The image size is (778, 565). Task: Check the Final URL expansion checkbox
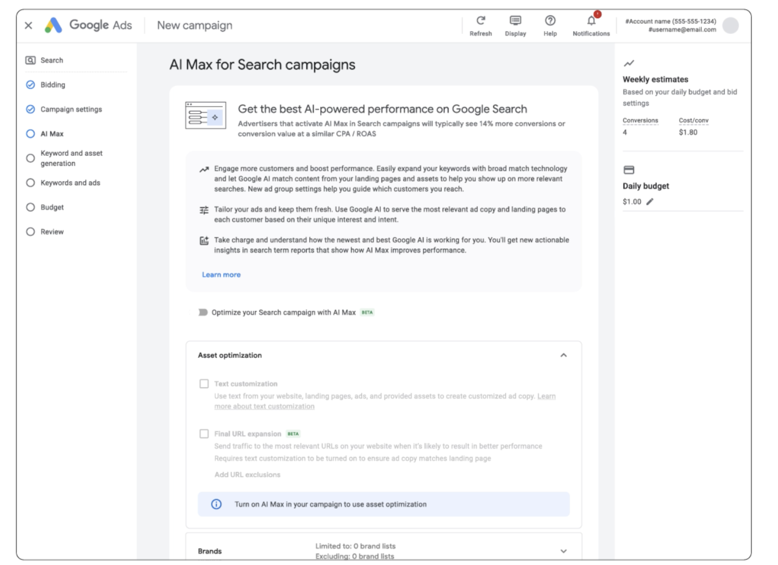(204, 433)
